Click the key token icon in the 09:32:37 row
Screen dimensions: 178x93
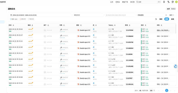tap(61, 36)
